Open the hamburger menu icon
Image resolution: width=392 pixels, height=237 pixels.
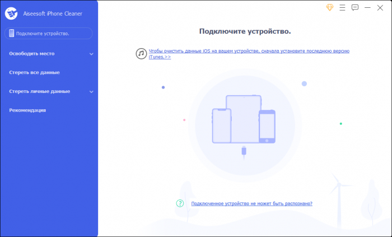(342, 8)
